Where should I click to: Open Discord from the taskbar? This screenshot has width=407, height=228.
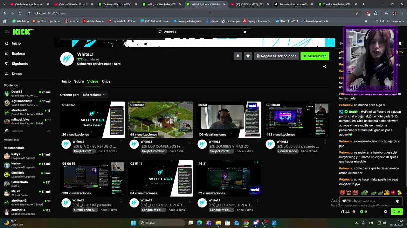point(255,223)
